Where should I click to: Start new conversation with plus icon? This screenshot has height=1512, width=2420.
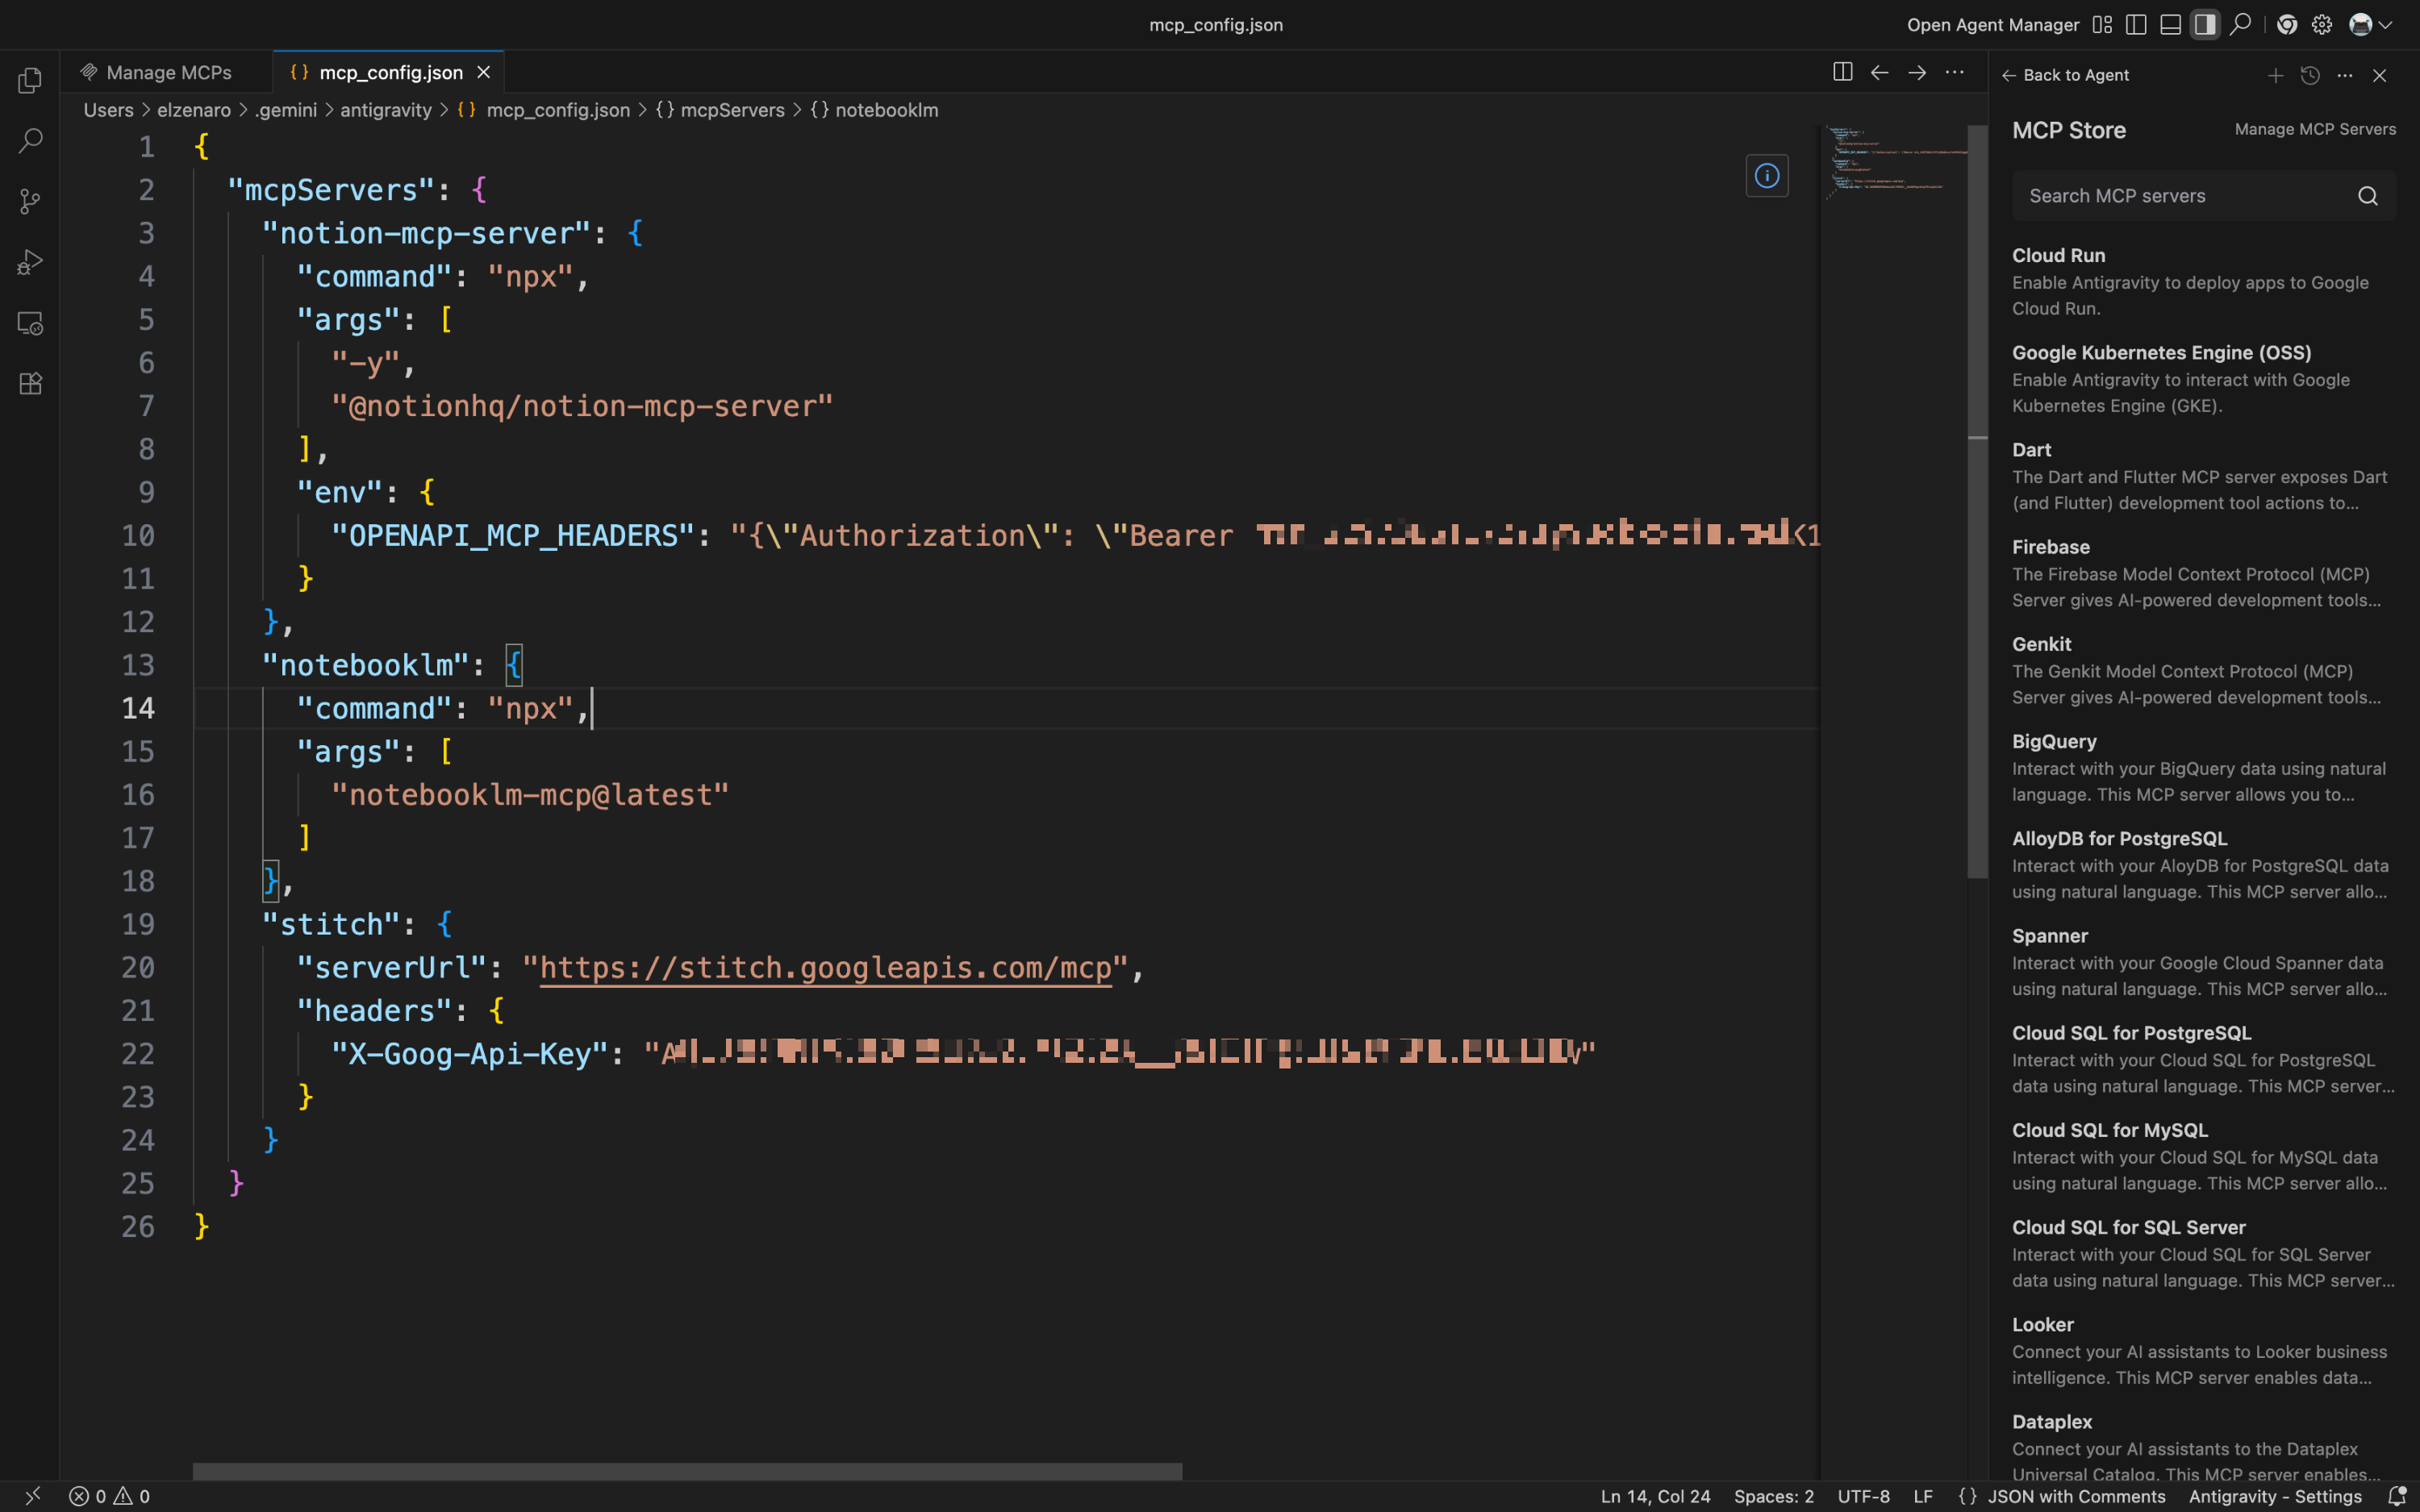[2275, 75]
